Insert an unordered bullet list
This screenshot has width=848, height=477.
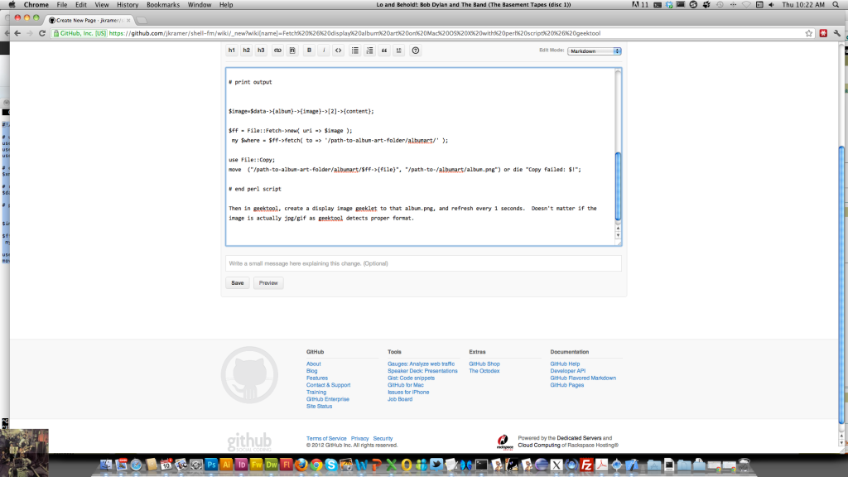[x=354, y=51]
